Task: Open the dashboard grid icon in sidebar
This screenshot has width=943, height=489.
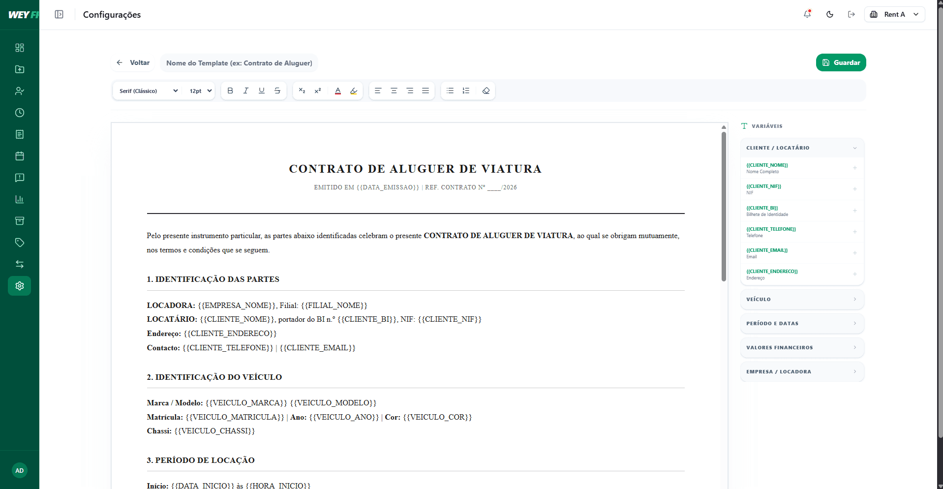Action: 20,48
